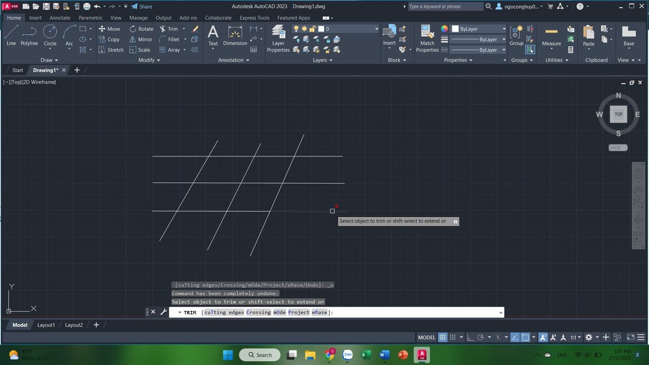Image resolution: width=649 pixels, height=365 pixels.
Task: Click the object color wheel icon
Action: pos(444,29)
